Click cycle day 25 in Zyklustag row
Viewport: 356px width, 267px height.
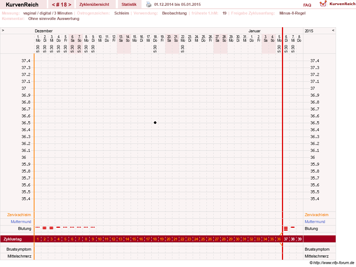203,239
